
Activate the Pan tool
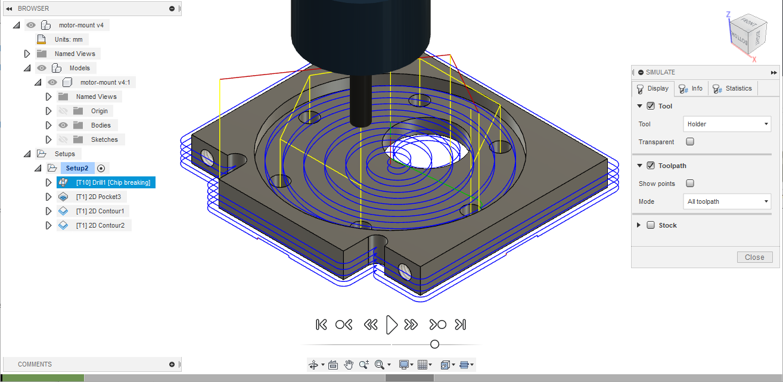pos(349,364)
